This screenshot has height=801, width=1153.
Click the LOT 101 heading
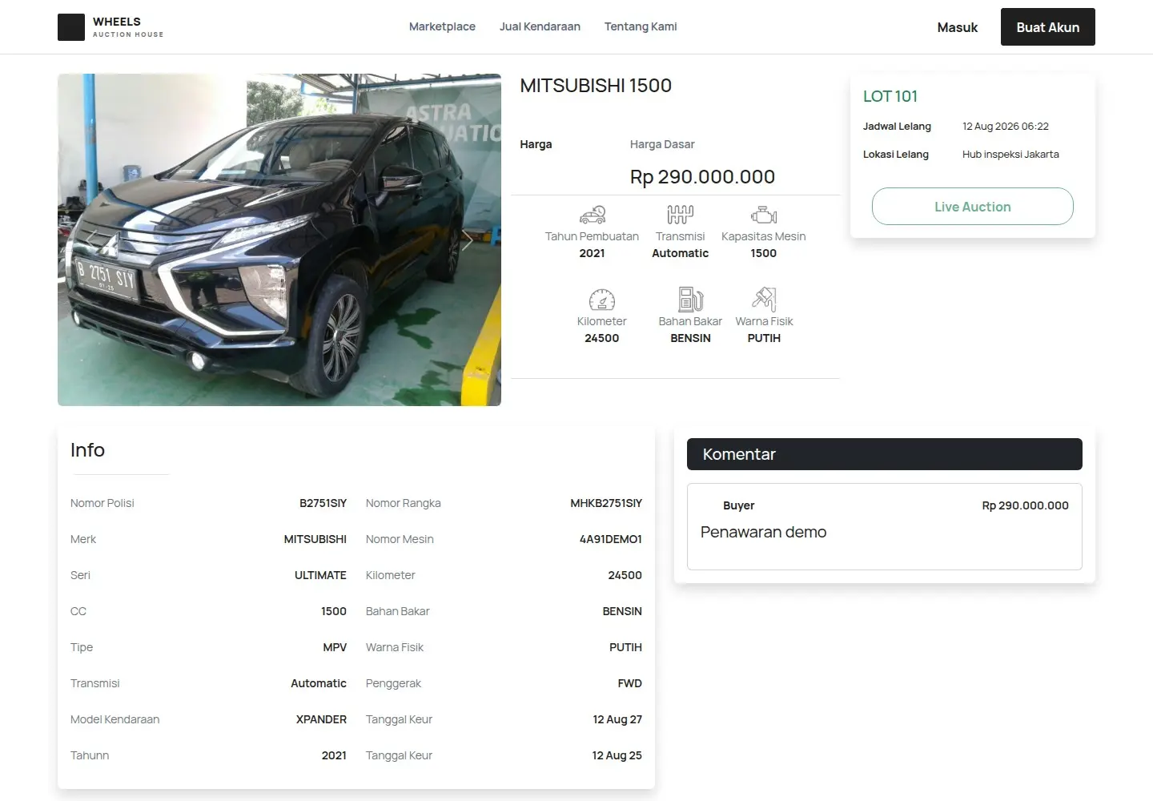(x=890, y=96)
